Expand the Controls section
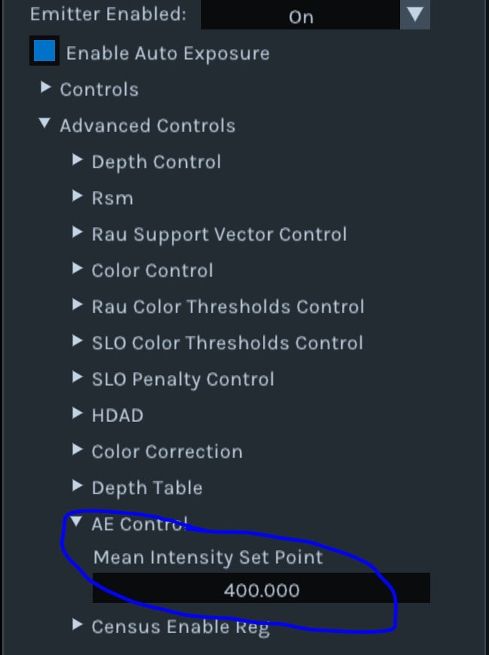 coord(45,88)
